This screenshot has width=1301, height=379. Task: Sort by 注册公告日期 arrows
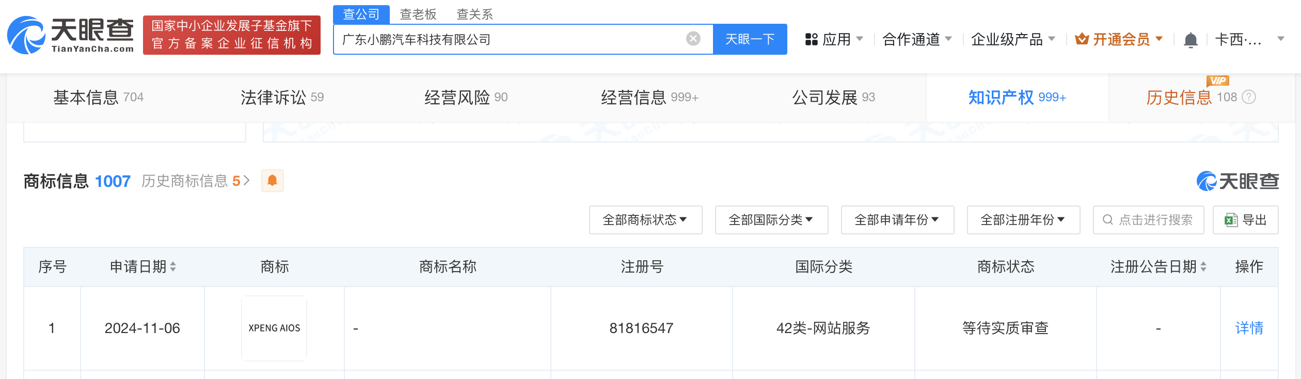coord(1203,267)
